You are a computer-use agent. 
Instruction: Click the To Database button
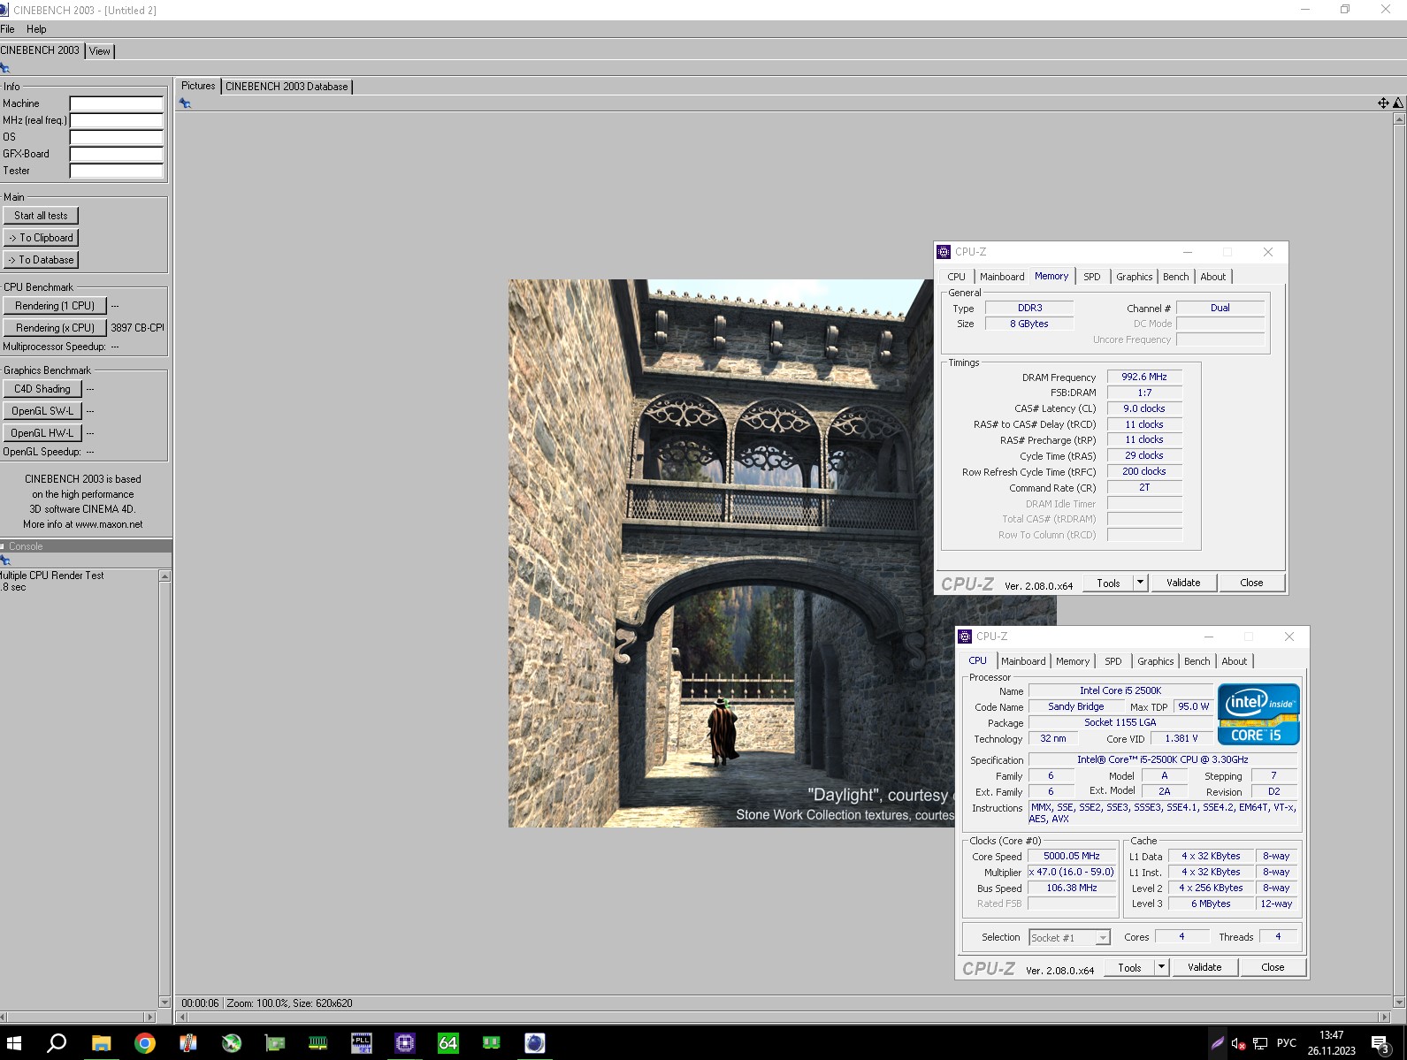pos(41,260)
